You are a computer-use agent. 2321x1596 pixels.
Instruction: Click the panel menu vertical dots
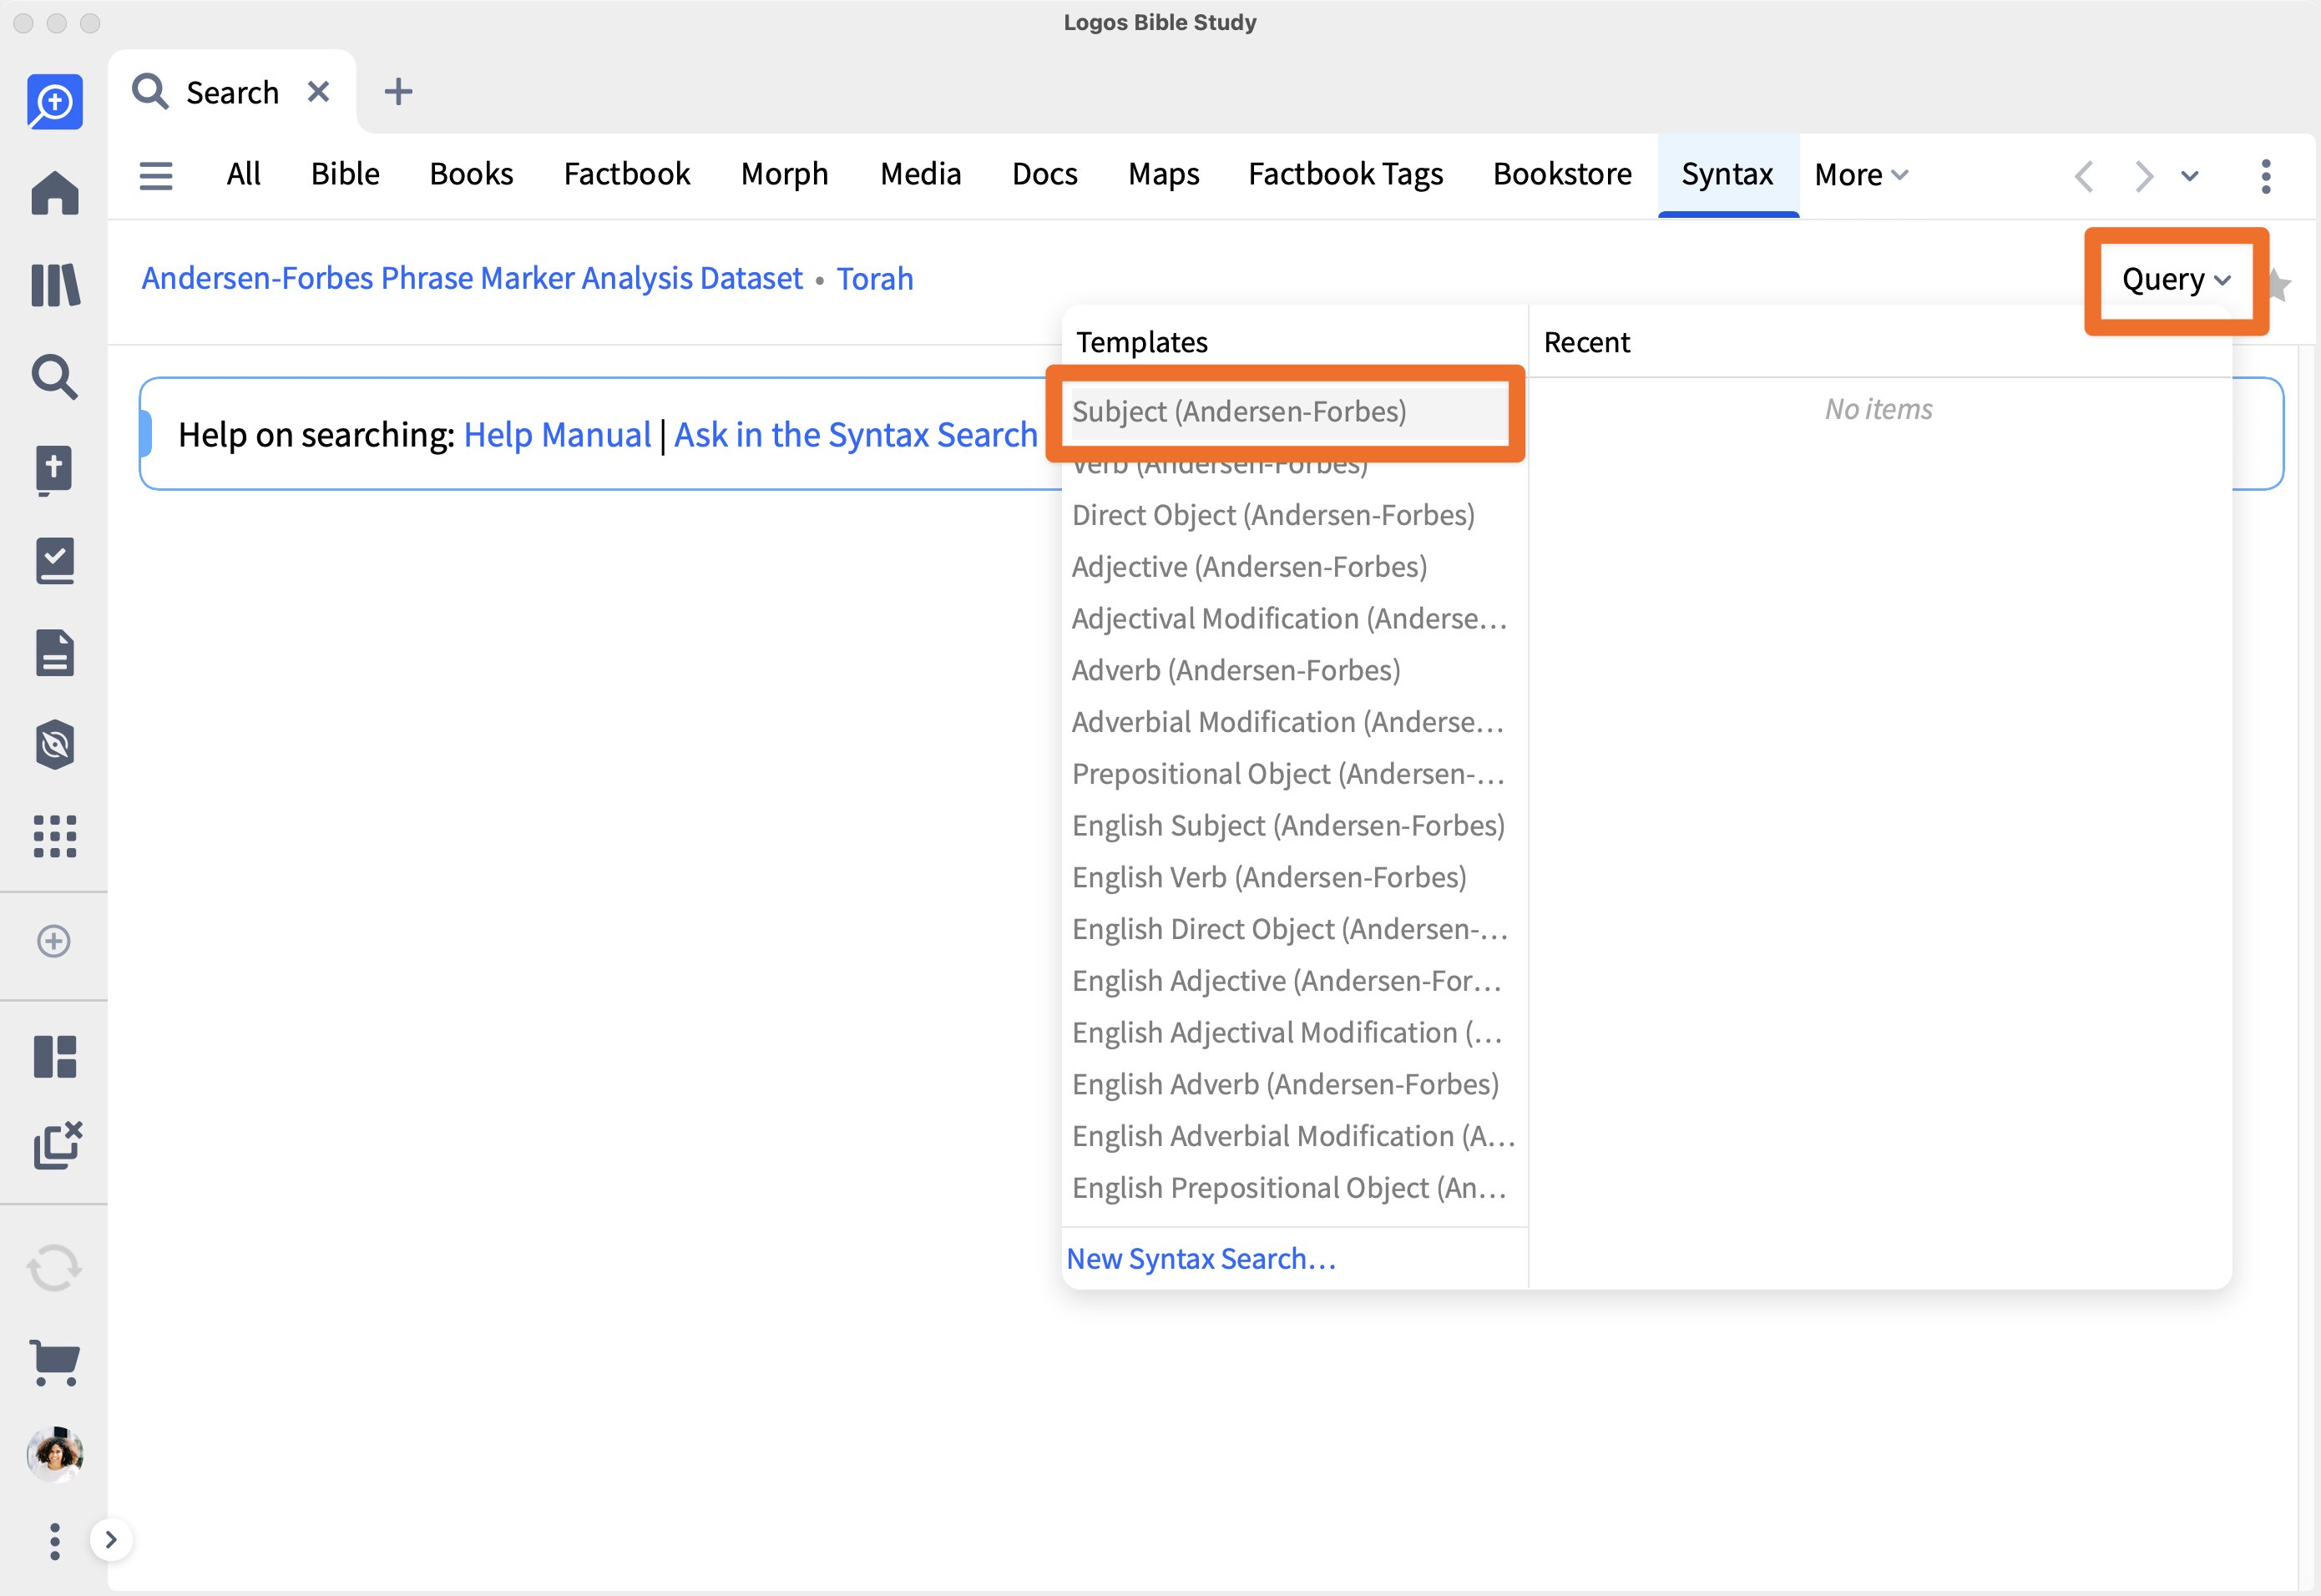[x=2265, y=176]
